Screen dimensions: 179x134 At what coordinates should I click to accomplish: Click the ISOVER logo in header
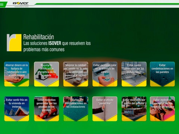[x=21, y=3]
